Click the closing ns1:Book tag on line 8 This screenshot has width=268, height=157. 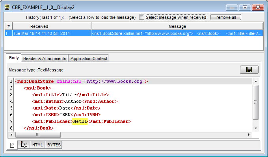(x=39, y=128)
